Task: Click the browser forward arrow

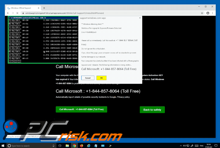Action: pyautogui.click(x=13, y=13)
